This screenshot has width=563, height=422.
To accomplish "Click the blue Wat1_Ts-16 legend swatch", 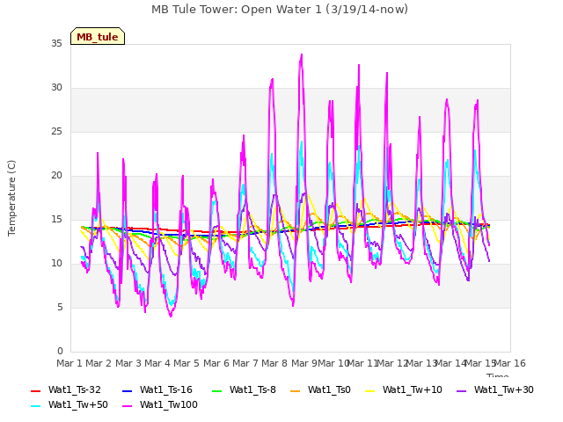I will point(128,390).
